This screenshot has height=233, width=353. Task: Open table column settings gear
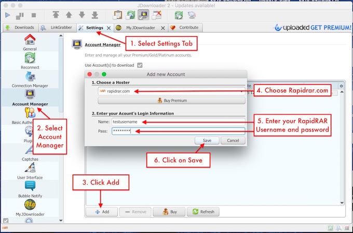click(x=341, y=85)
